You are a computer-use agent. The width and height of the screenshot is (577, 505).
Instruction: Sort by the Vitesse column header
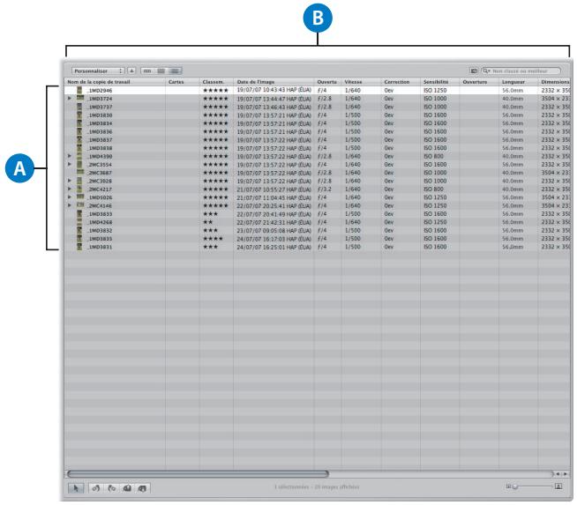[x=362, y=82]
